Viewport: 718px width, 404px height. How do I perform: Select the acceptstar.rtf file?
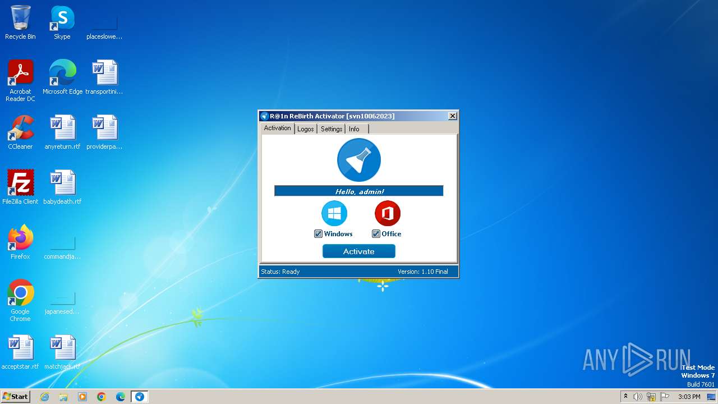(x=20, y=353)
